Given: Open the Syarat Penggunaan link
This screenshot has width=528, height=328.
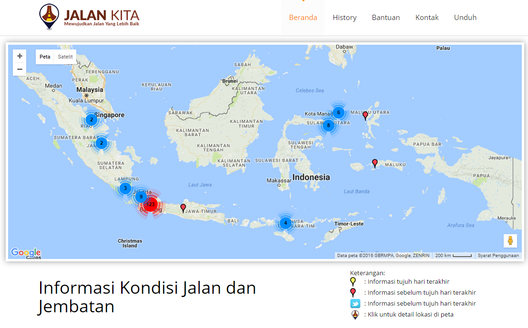Looking at the screenshot, I should (x=498, y=256).
